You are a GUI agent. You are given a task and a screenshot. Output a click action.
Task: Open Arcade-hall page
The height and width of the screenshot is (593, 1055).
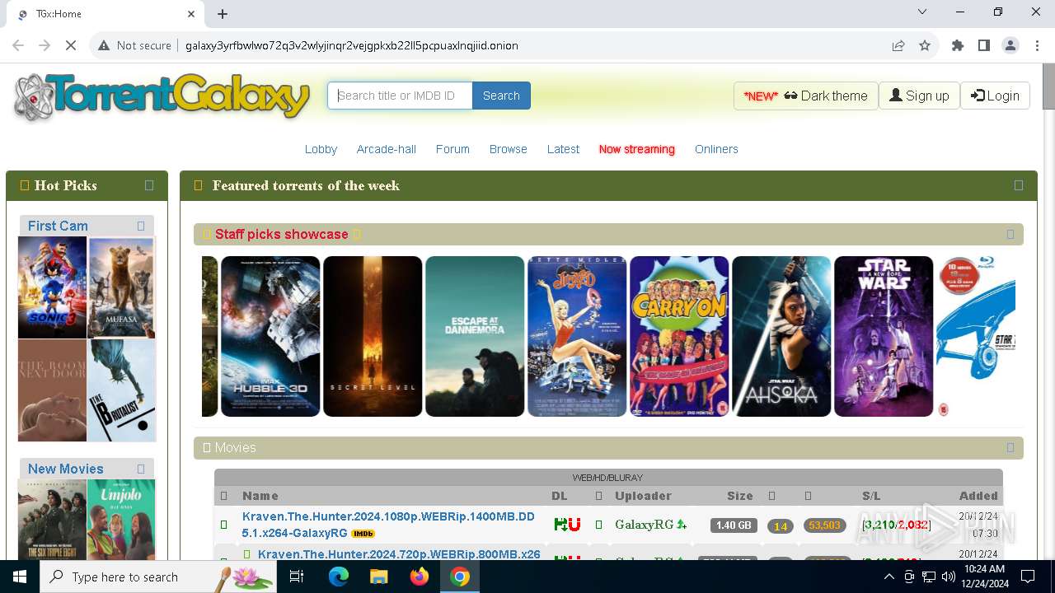[387, 149]
